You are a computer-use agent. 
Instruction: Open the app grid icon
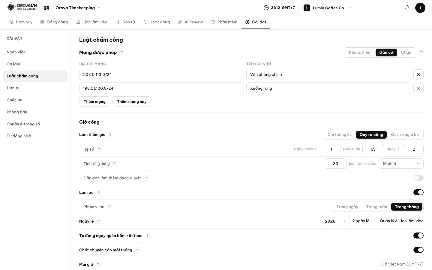point(46,8)
